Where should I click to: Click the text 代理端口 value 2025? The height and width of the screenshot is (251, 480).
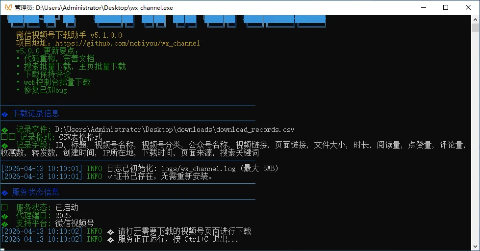[x=63, y=216]
